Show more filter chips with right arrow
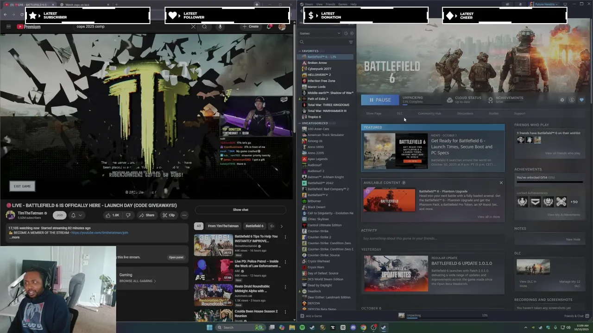The height and width of the screenshot is (333, 593). 281,226
